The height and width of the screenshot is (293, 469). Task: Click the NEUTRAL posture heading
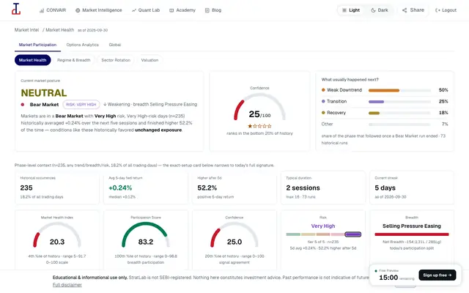coord(44,93)
